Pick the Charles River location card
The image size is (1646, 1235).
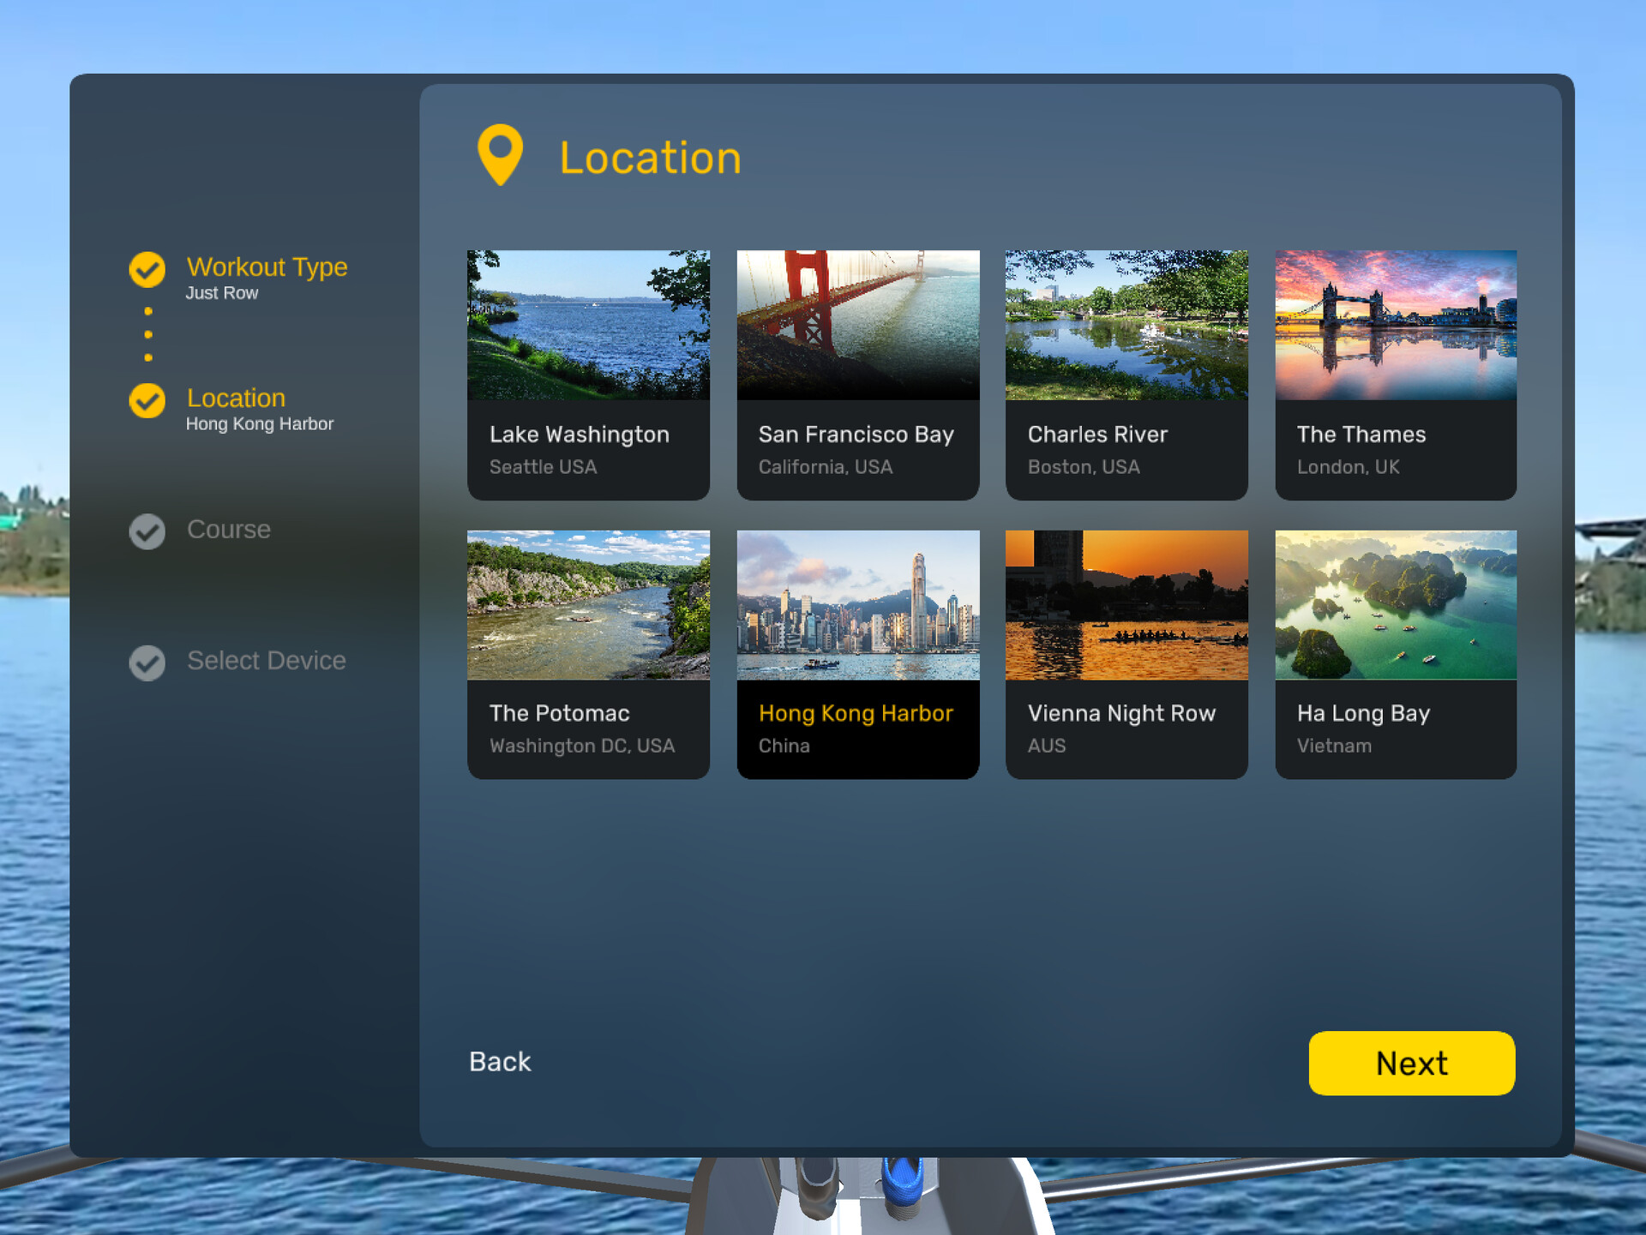point(1126,375)
